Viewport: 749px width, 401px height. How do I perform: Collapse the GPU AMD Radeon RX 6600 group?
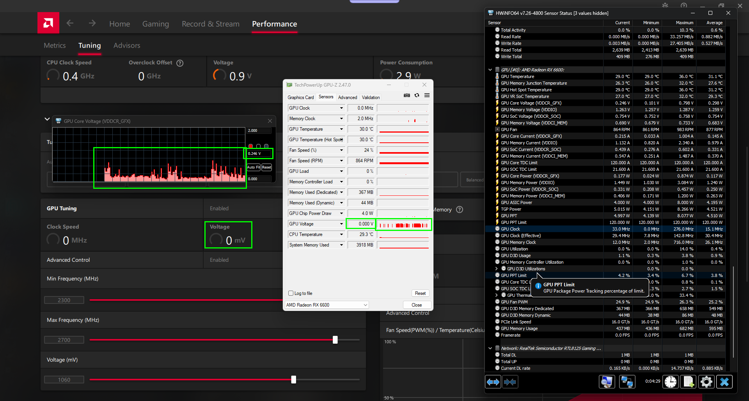(x=490, y=70)
